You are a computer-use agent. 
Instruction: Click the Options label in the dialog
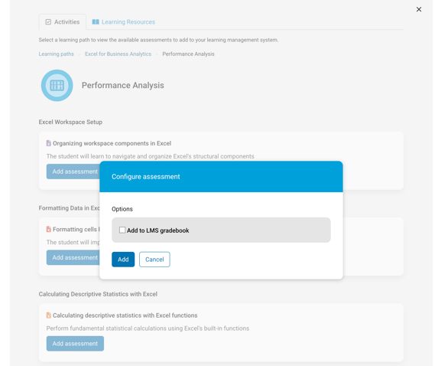(122, 209)
